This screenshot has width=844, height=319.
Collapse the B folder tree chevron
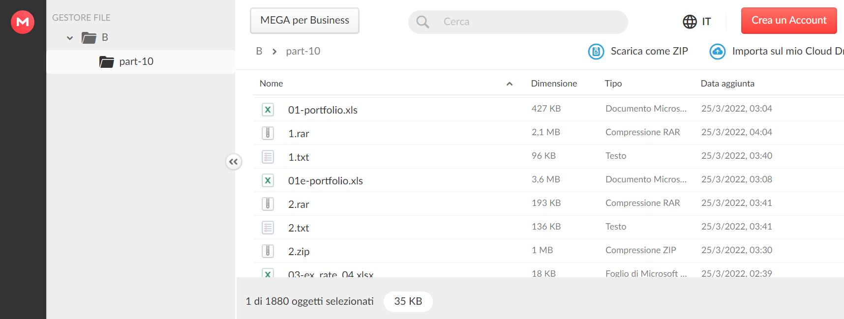point(70,38)
